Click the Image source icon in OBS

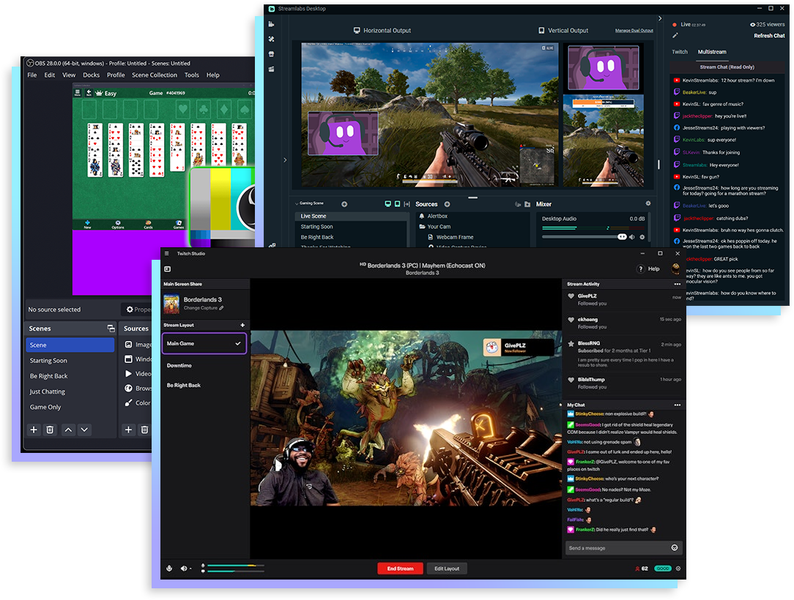tap(129, 345)
